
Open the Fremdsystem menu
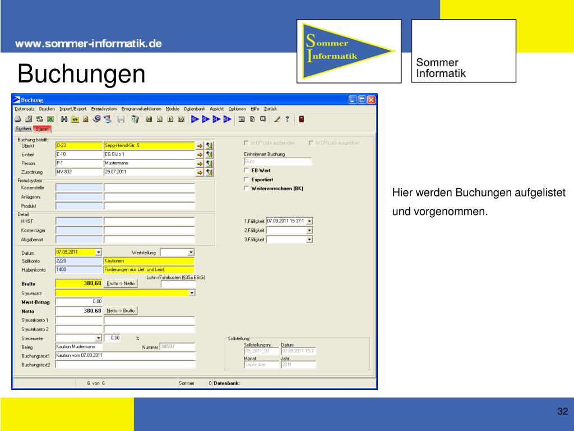(x=104, y=109)
